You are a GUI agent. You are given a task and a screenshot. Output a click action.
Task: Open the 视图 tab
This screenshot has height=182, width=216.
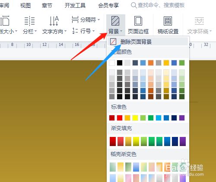(25, 6)
